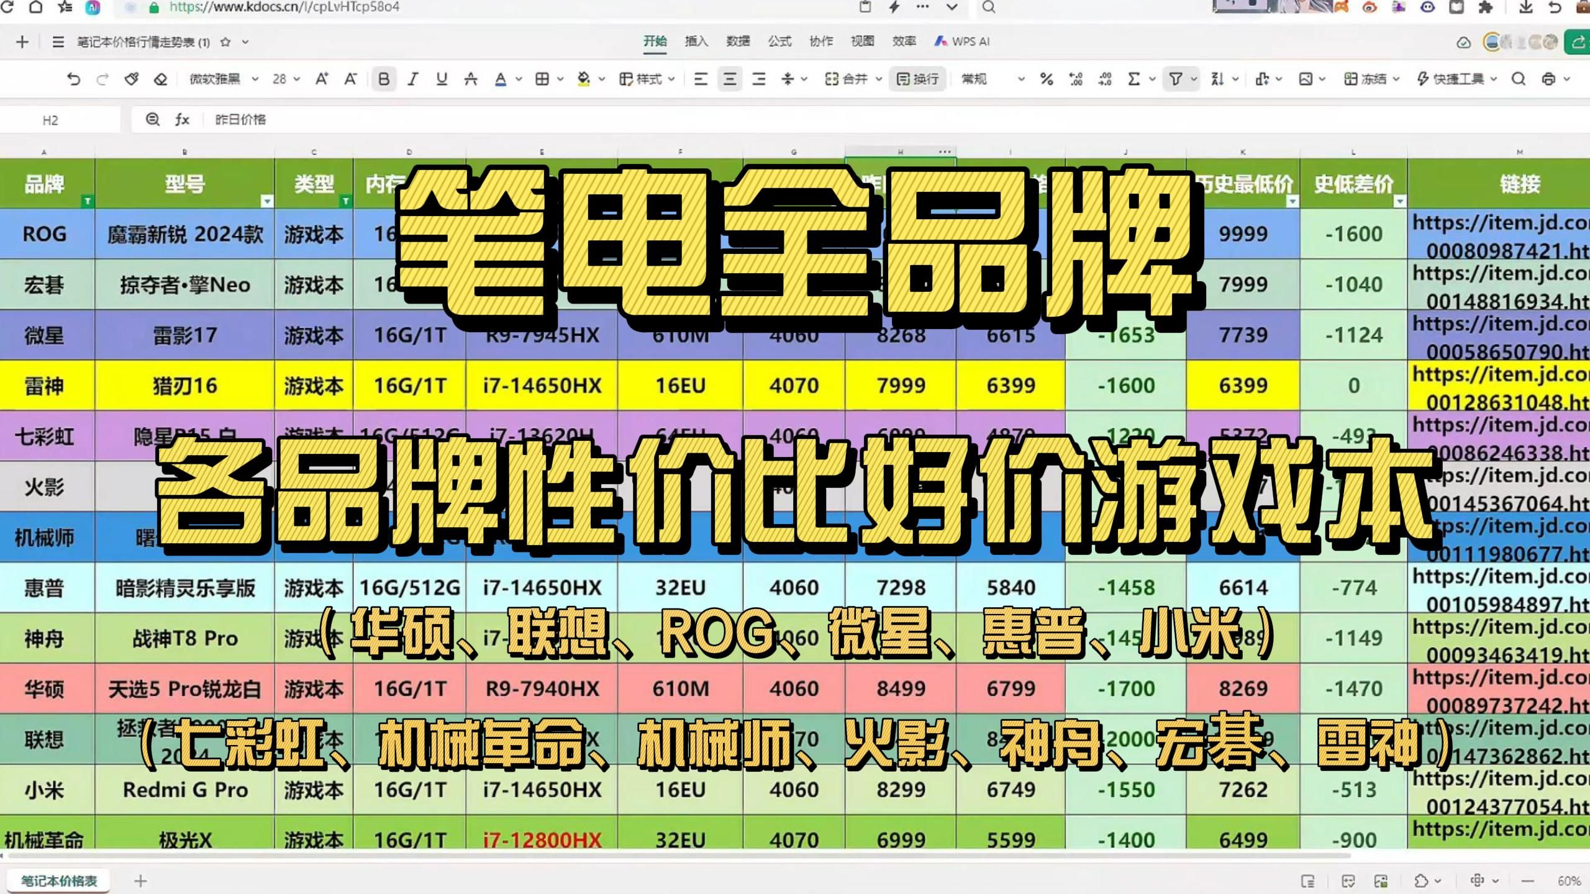Viewport: 1590px width, 894px height.
Task: Align text center
Action: pos(730,79)
